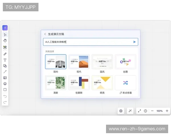This screenshot has width=171, height=136.
Task: Pick the shapes tool
Action: click(5, 66)
